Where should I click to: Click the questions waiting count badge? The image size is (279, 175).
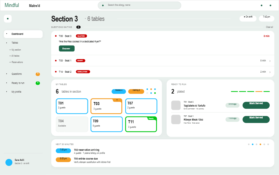(79, 27)
